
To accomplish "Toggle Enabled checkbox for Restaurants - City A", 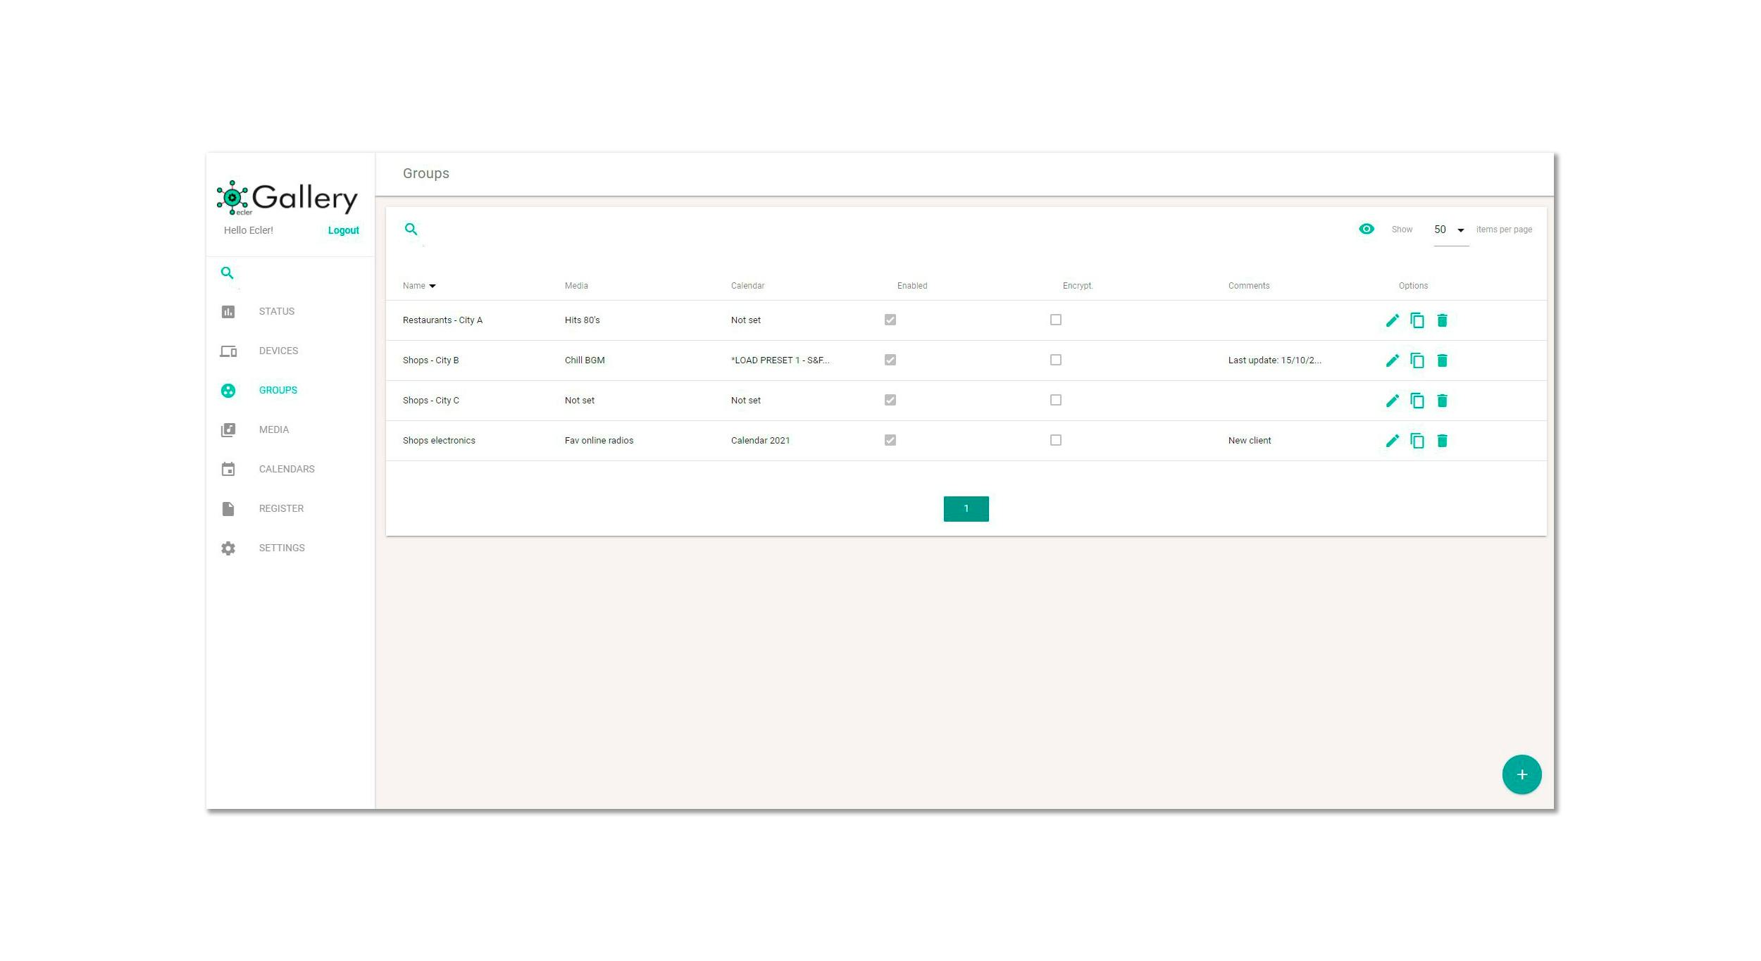I will point(890,320).
